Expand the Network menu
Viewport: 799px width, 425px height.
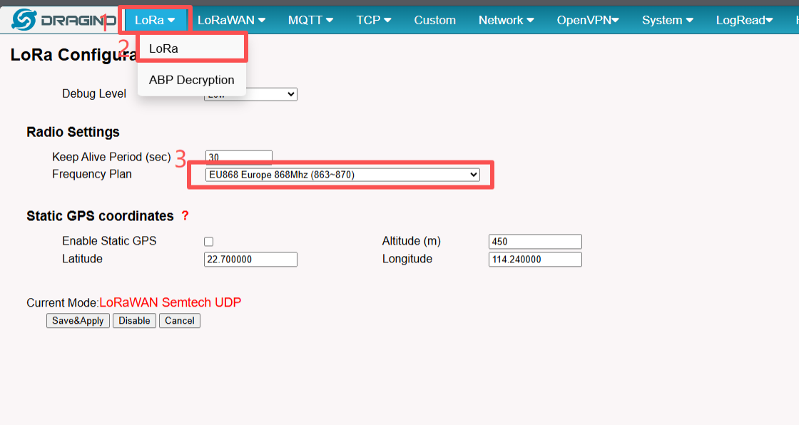click(507, 20)
